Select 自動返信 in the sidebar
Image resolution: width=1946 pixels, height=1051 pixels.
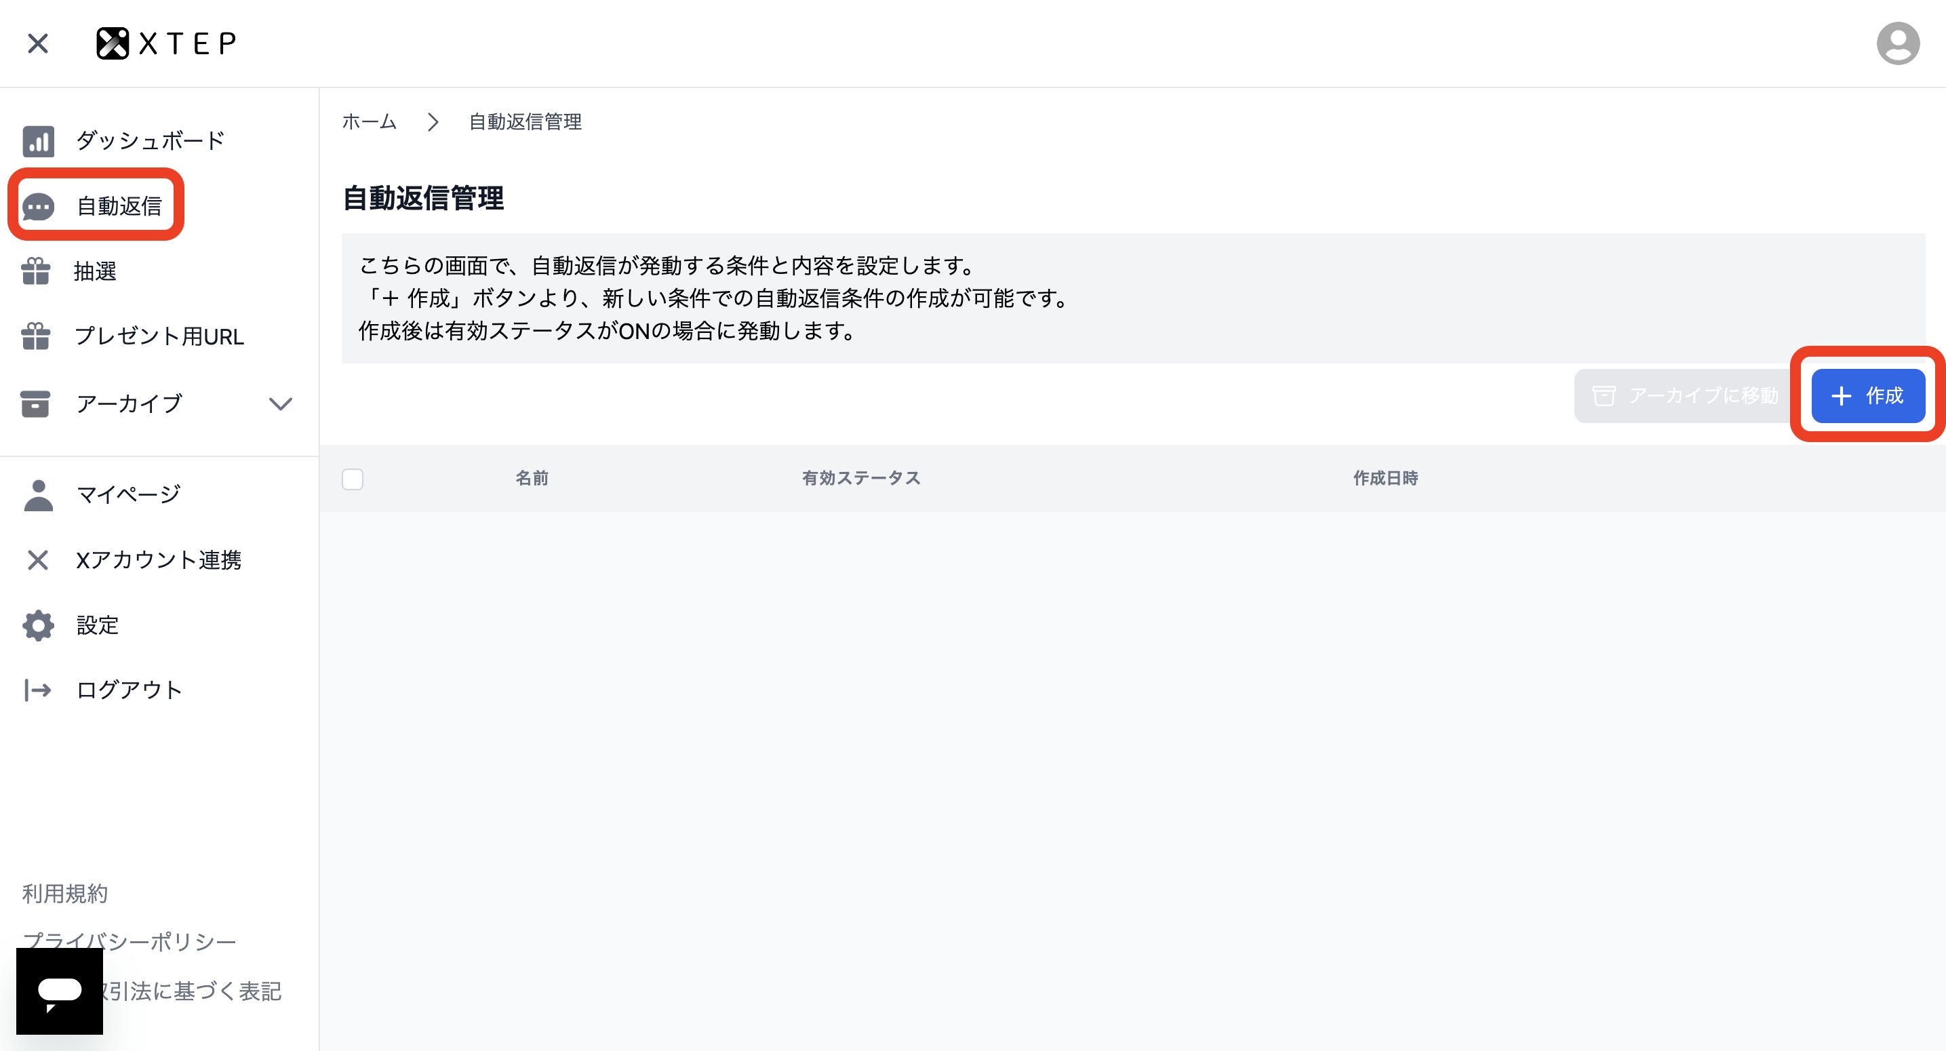click(119, 205)
